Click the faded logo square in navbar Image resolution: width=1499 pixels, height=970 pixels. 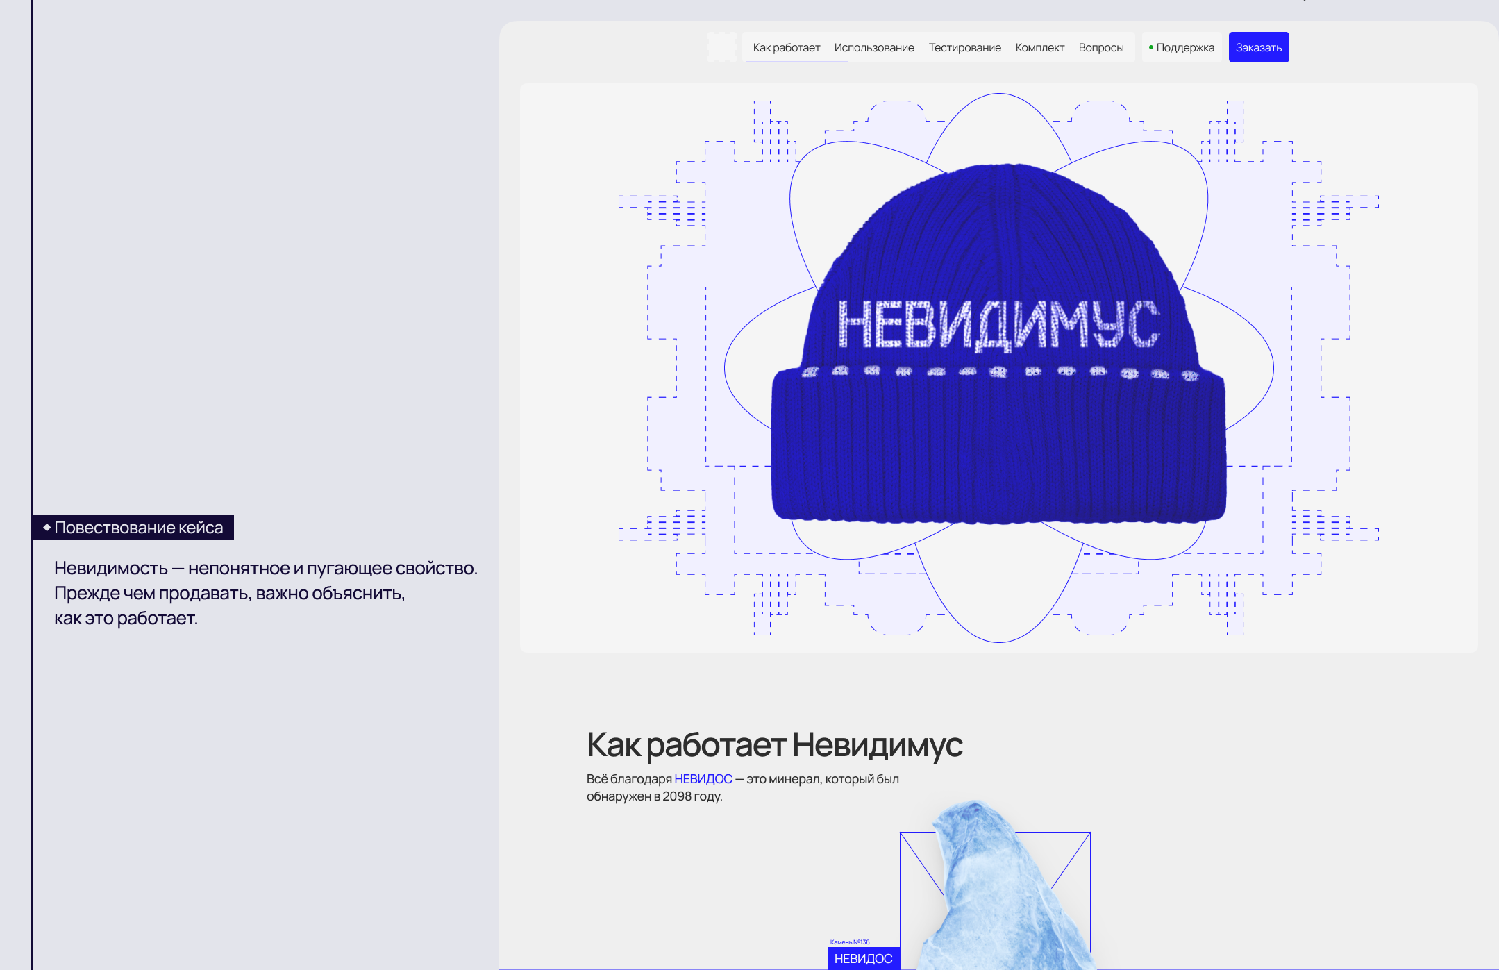722,47
